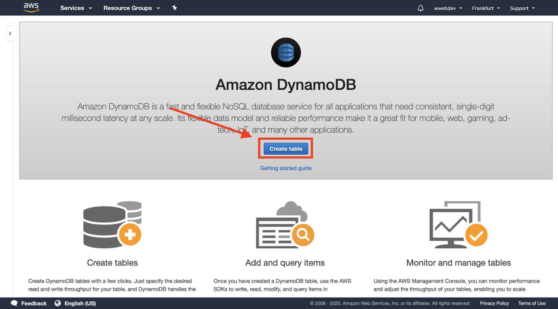Click the Monitor and manage tables heading
The width and height of the screenshot is (558, 309).
click(458, 263)
